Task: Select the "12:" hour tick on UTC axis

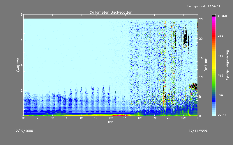Action: point(111,118)
